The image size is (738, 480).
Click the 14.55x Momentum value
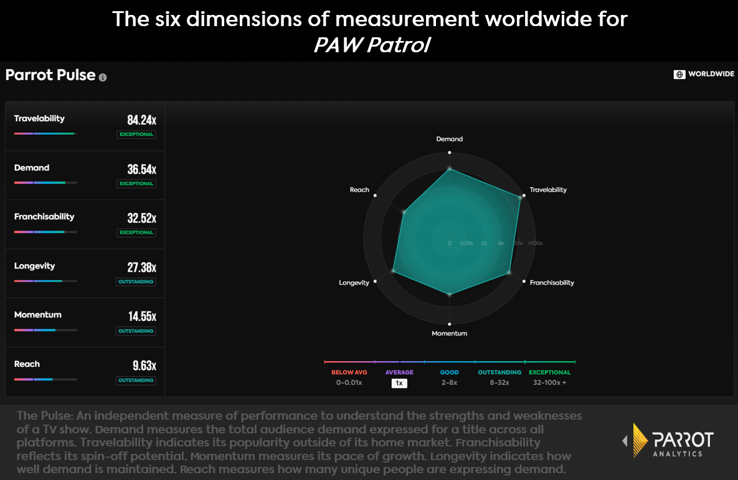pos(142,316)
